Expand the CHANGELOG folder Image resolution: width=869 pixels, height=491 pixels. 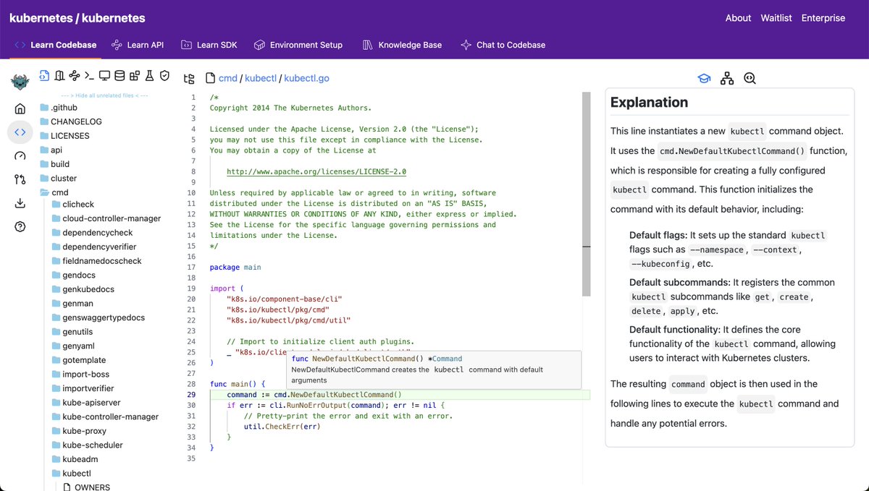(x=71, y=121)
